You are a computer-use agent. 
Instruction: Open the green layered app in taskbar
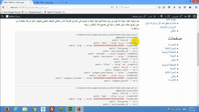(x=61, y=109)
